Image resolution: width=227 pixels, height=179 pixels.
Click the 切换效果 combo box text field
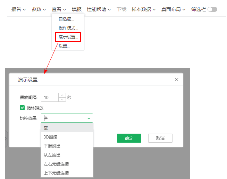click(x=63, y=118)
